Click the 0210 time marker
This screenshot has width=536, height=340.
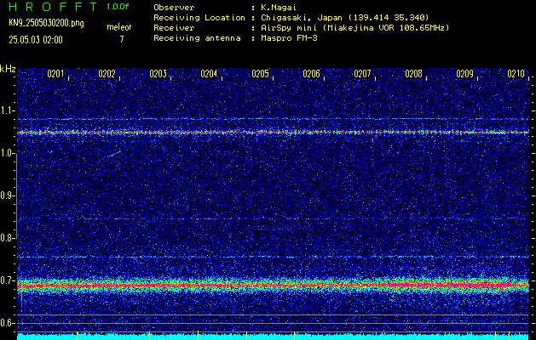pyautogui.click(x=516, y=74)
